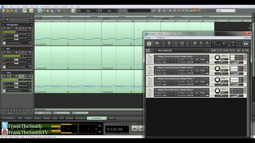
Task: Click Kontakt Master editor icon
Action: 163,44
